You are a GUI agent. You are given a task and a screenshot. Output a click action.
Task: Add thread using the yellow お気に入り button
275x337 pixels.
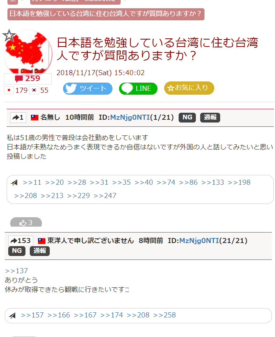pyautogui.click(x=189, y=88)
